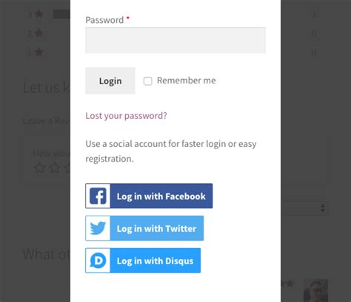The height and width of the screenshot is (302, 351).
Task: Click the 2 star rating row star
Action: (x=39, y=32)
